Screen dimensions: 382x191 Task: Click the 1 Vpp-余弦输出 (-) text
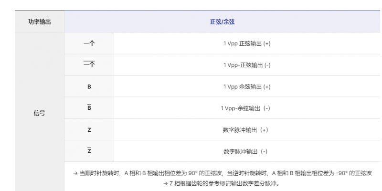tap(245, 108)
